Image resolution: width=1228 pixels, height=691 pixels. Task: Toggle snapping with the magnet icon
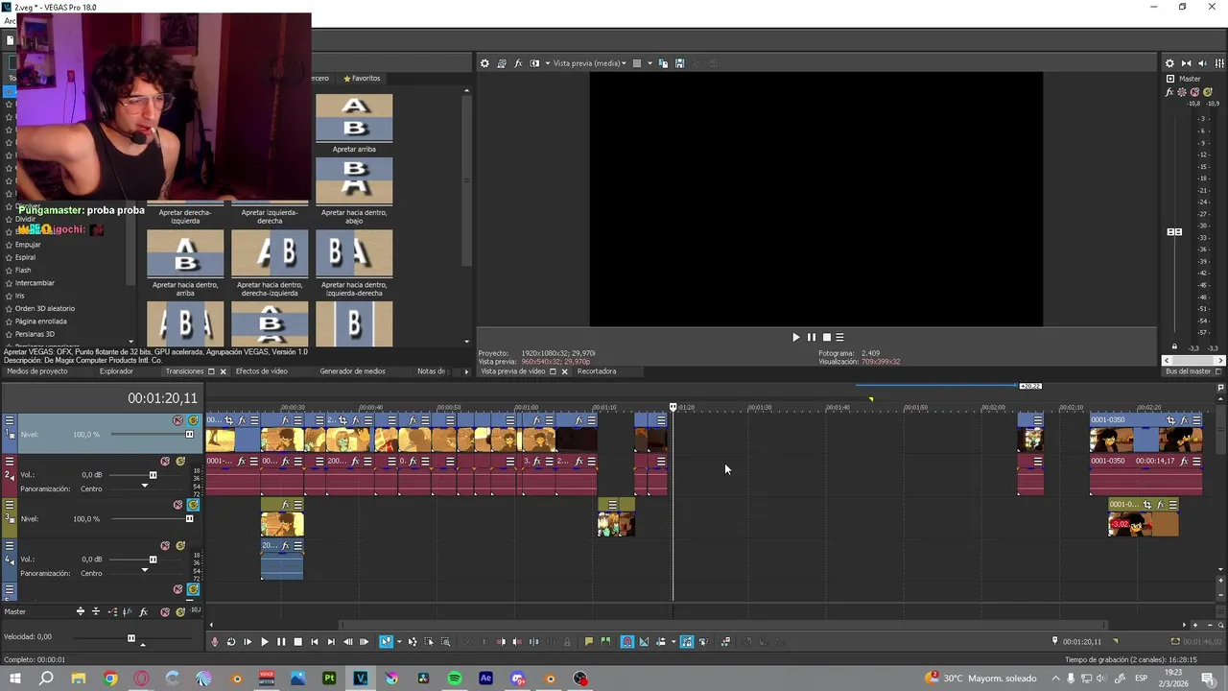pyautogui.click(x=627, y=642)
